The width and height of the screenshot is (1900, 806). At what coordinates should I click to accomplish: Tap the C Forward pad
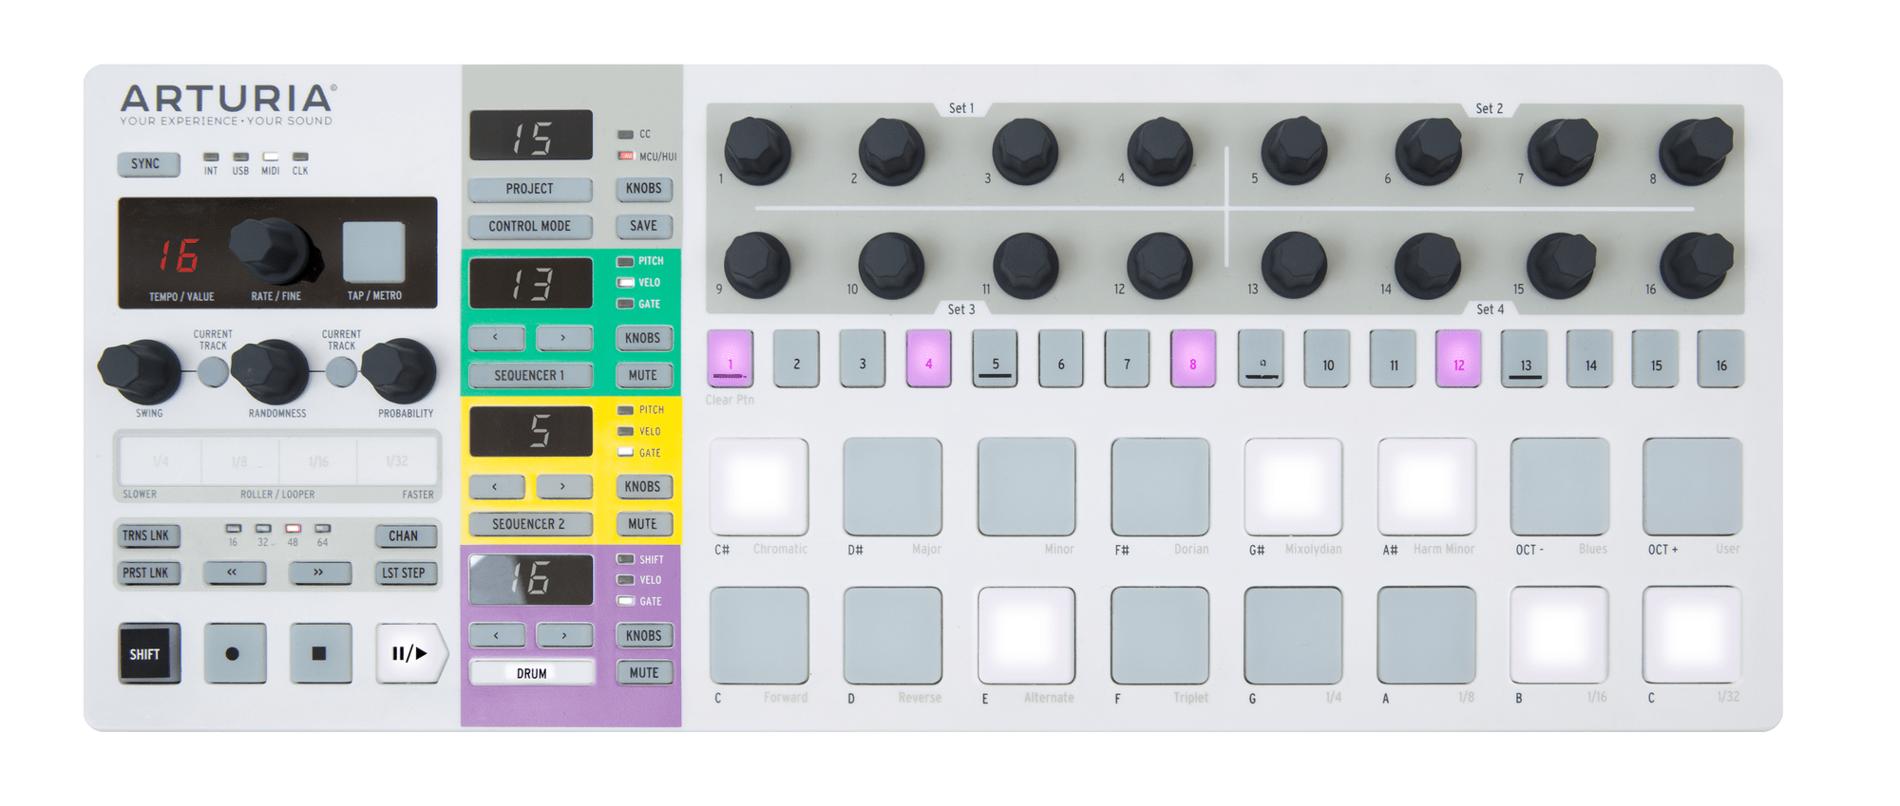click(759, 635)
